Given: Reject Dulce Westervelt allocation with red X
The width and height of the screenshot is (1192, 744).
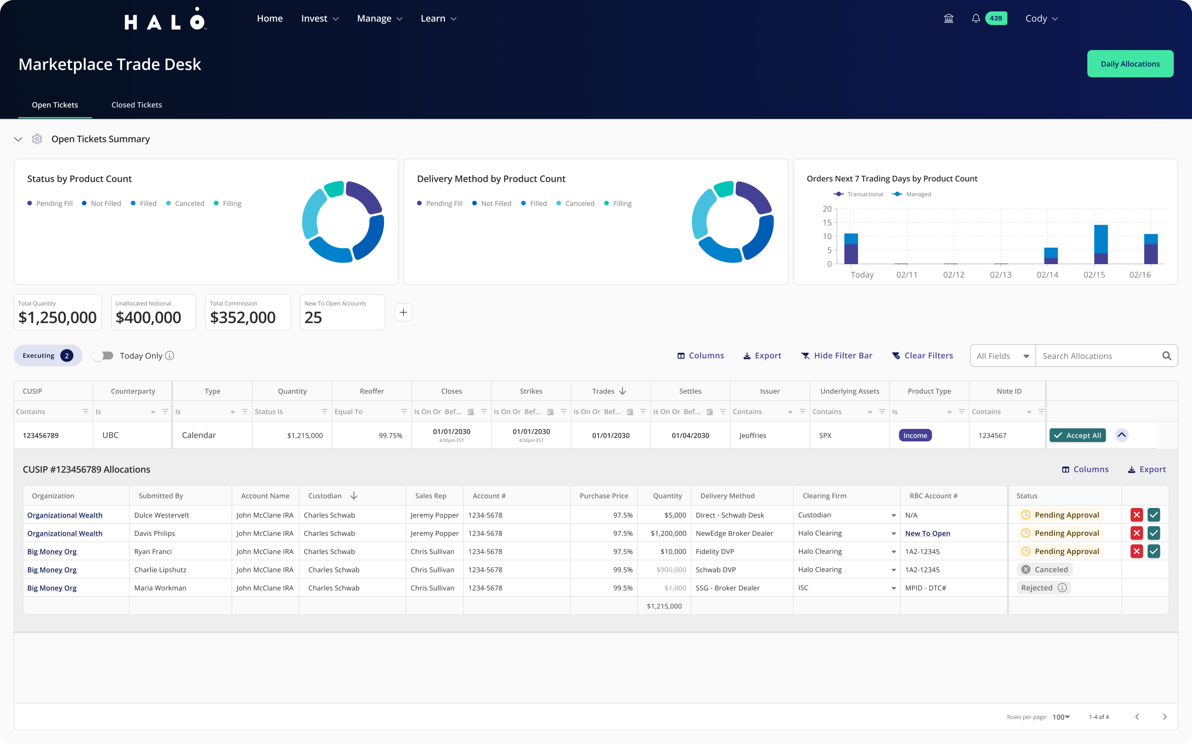Looking at the screenshot, I should pyautogui.click(x=1136, y=515).
